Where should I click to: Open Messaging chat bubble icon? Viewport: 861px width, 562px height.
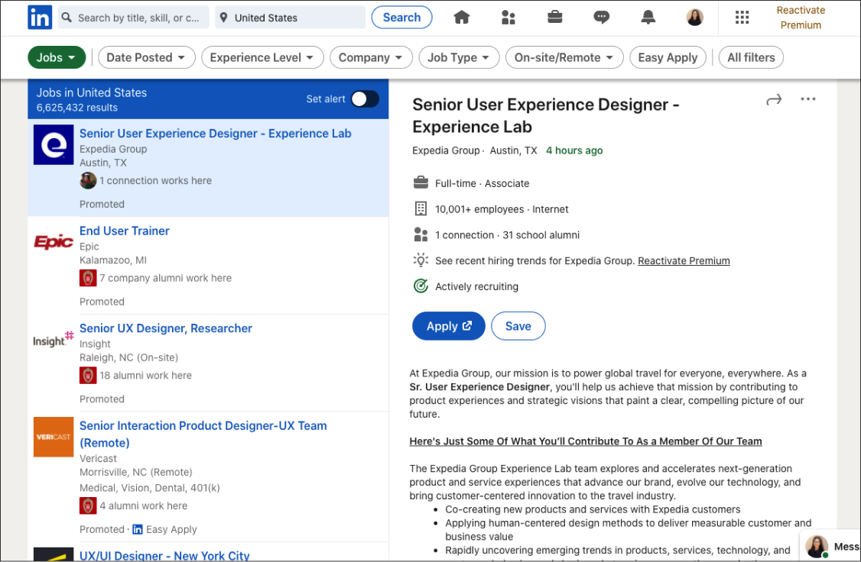[602, 18]
